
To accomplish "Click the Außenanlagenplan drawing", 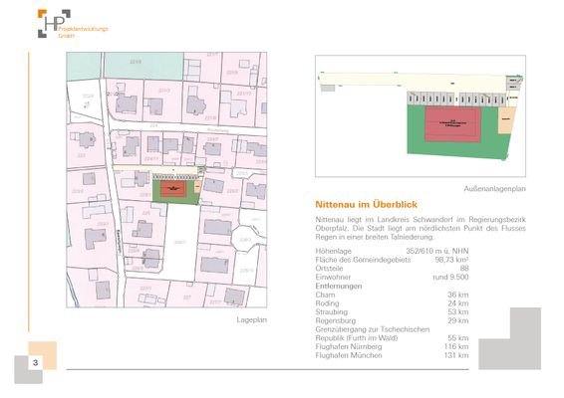I will click(421, 115).
